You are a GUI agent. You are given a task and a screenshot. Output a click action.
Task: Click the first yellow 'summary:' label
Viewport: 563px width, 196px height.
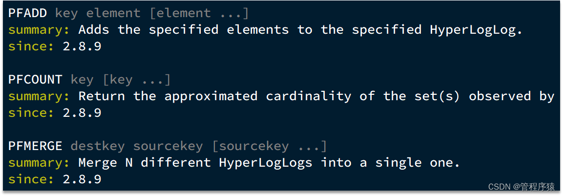(x=39, y=30)
